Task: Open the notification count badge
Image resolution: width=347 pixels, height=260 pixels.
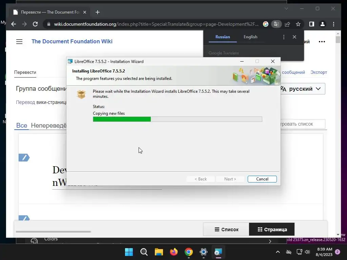Action: [338, 252]
